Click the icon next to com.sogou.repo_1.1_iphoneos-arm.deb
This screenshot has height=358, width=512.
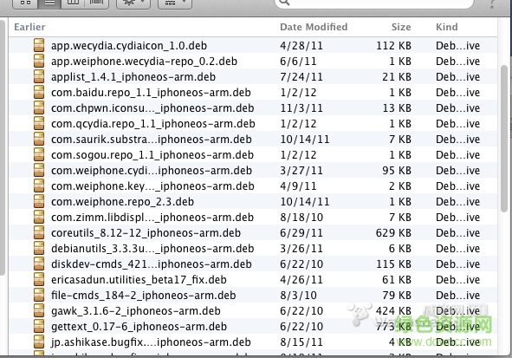(39, 155)
